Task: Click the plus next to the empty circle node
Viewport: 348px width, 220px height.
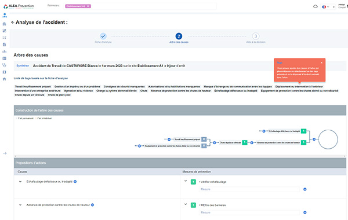Action: 314,140
